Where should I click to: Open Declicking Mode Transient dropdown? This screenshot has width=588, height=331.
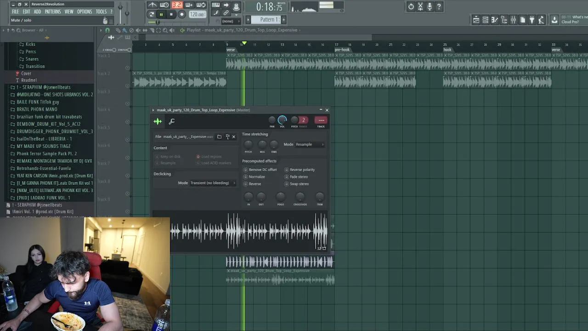click(213, 183)
